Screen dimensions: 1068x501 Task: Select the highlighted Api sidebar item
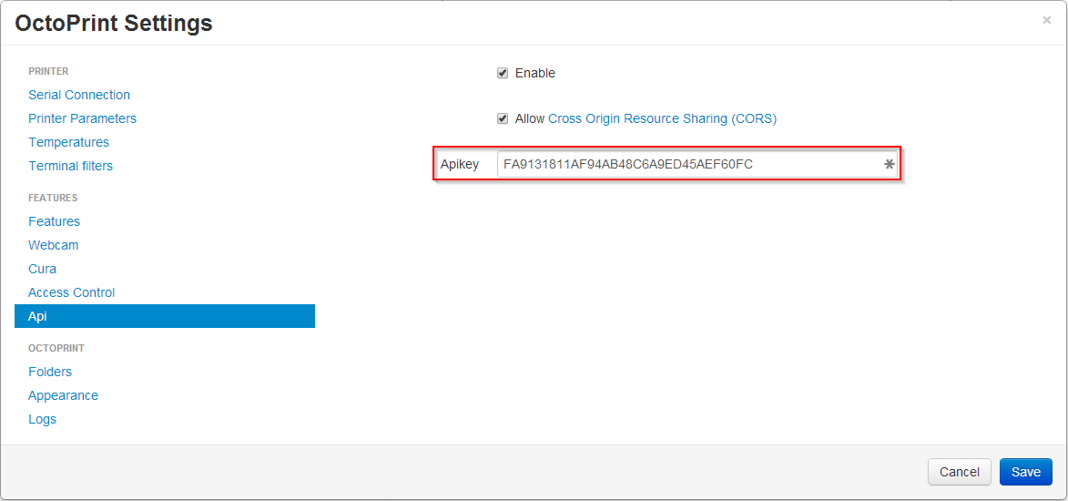point(164,316)
